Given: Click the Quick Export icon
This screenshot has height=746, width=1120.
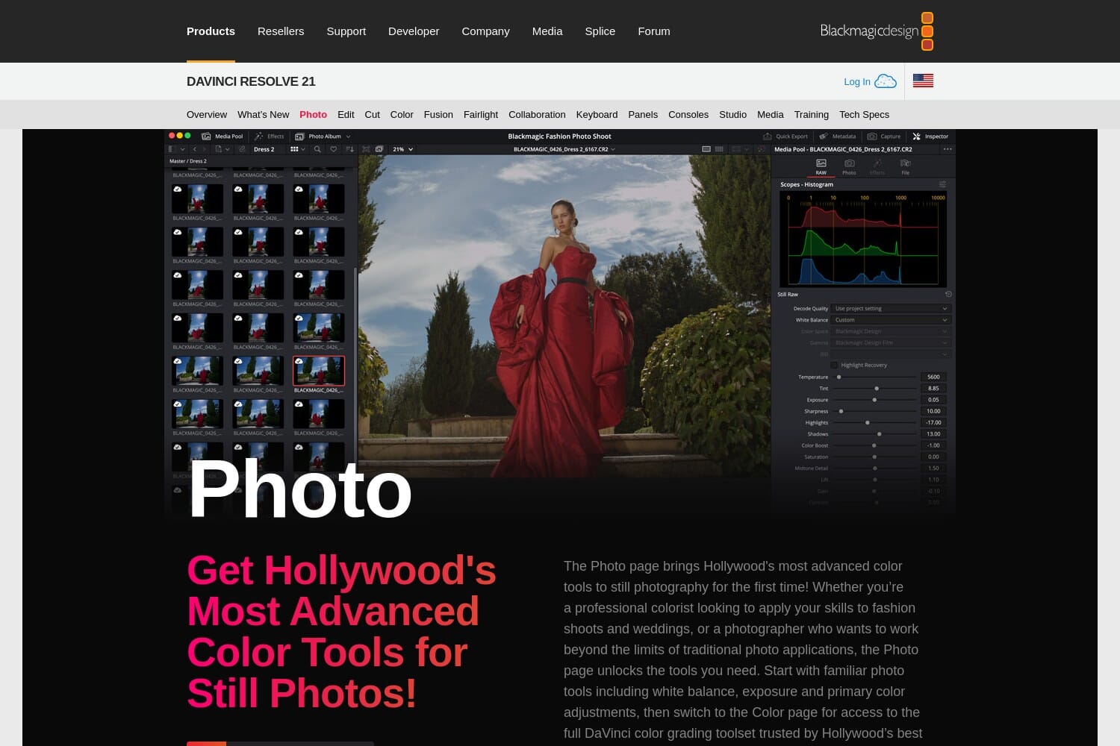Looking at the screenshot, I should [767, 136].
